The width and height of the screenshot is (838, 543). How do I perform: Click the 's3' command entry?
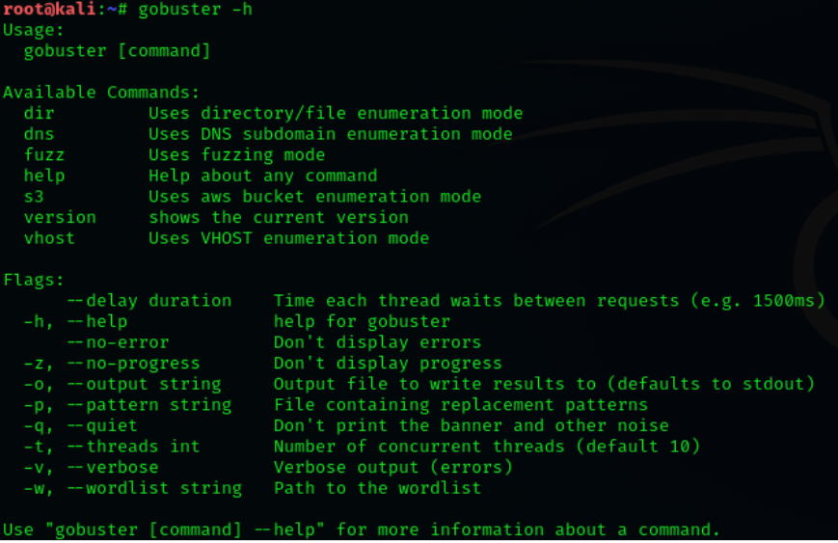tap(34, 197)
